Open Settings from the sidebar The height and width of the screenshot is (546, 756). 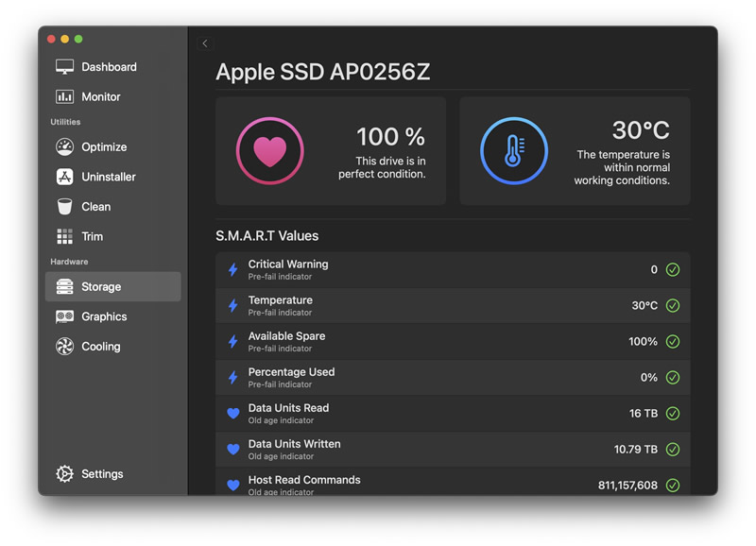(112, 474)
